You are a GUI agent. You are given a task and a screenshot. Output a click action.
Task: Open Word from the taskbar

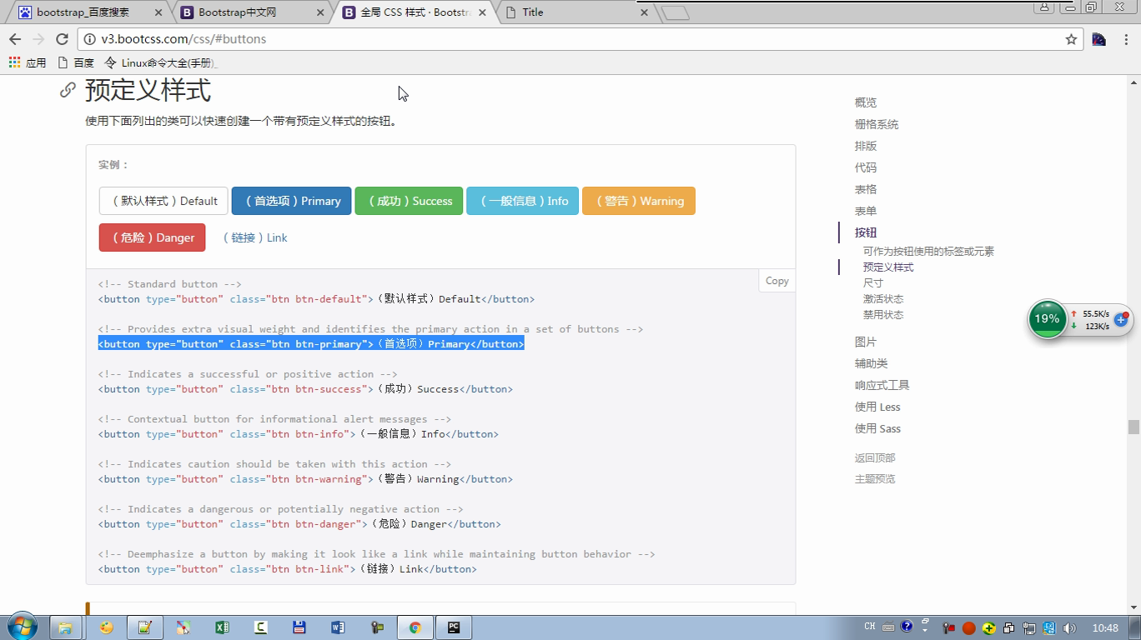pos(338,627)
